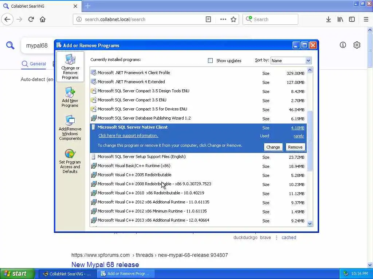This screenshot has height=279, width=373.
Task: Open Windows Start menu
Action: tap(17, 274)
